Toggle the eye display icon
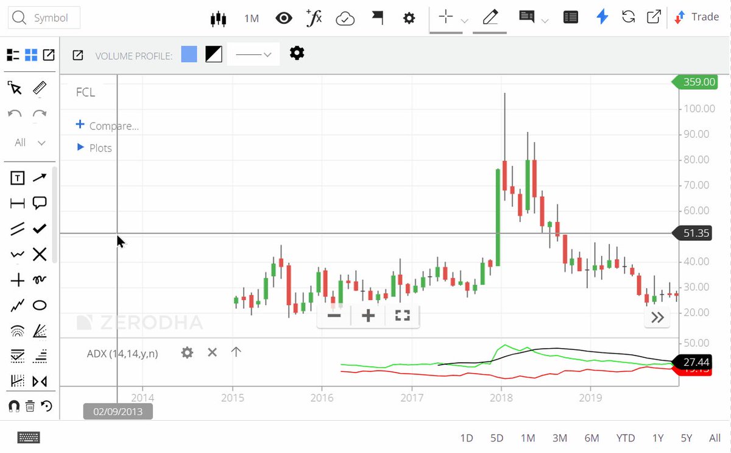This screenshot has width=731, height=453. point(284,18)
